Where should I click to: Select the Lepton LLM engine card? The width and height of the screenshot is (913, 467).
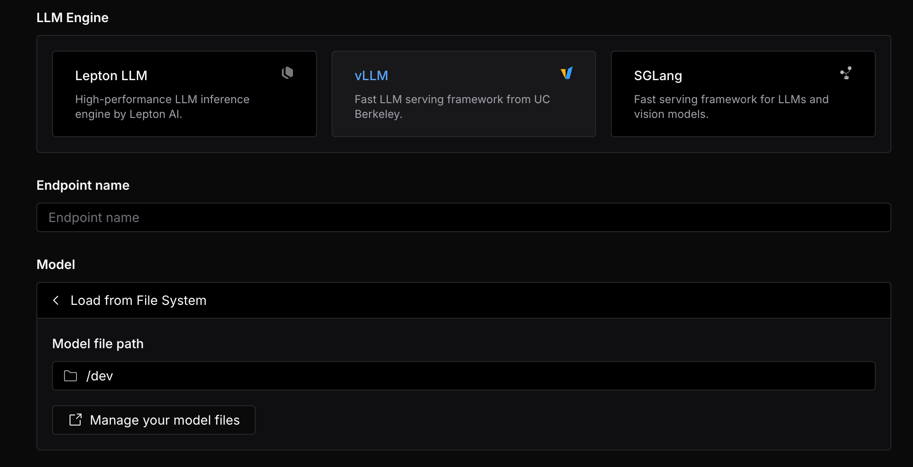click(x=184, y=94)
